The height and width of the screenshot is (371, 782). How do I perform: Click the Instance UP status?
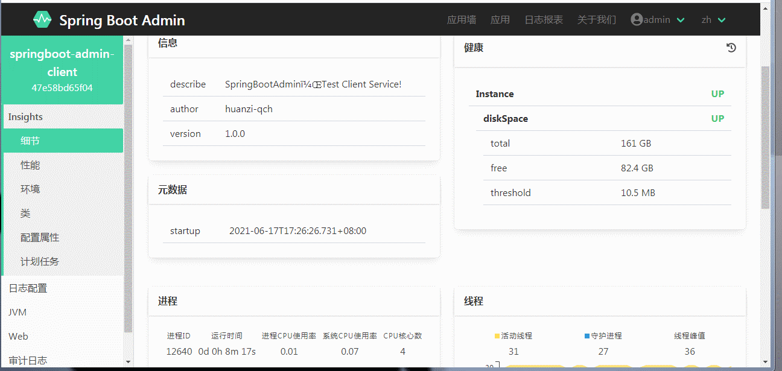coord(717,94)
